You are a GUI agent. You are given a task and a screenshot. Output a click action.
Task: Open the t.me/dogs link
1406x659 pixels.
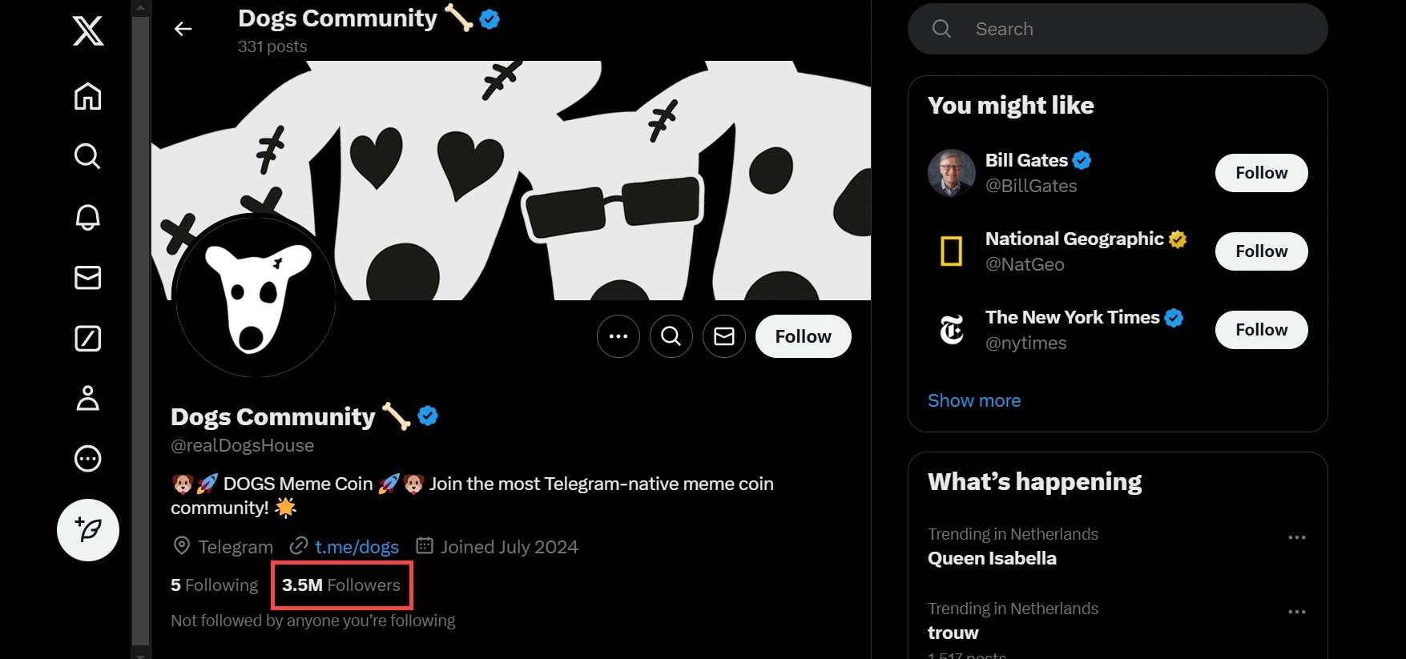357,547
